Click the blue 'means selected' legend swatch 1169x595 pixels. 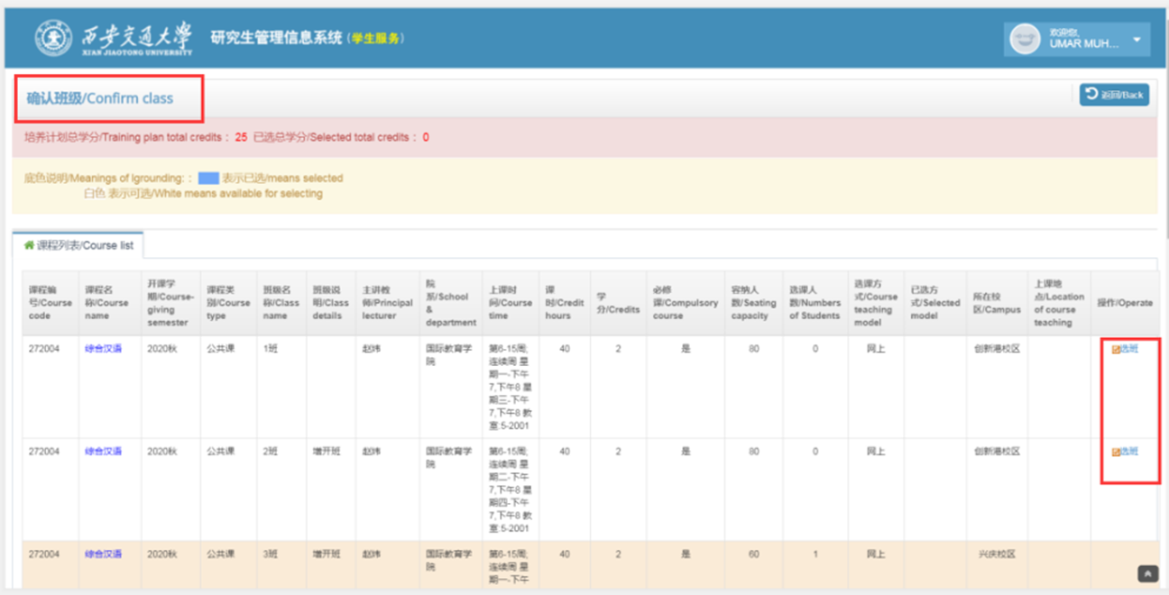[x=208, y=178]
